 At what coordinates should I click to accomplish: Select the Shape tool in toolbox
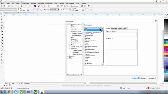[2, 16]
